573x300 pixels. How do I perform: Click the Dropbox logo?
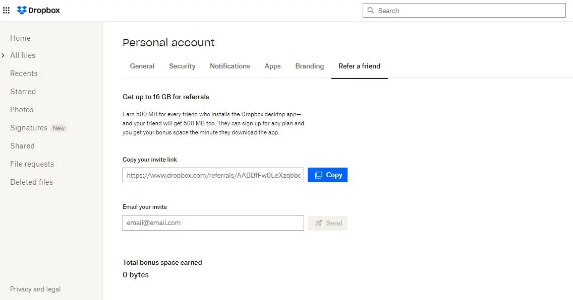pyautogui.click(x=38, y=11)
